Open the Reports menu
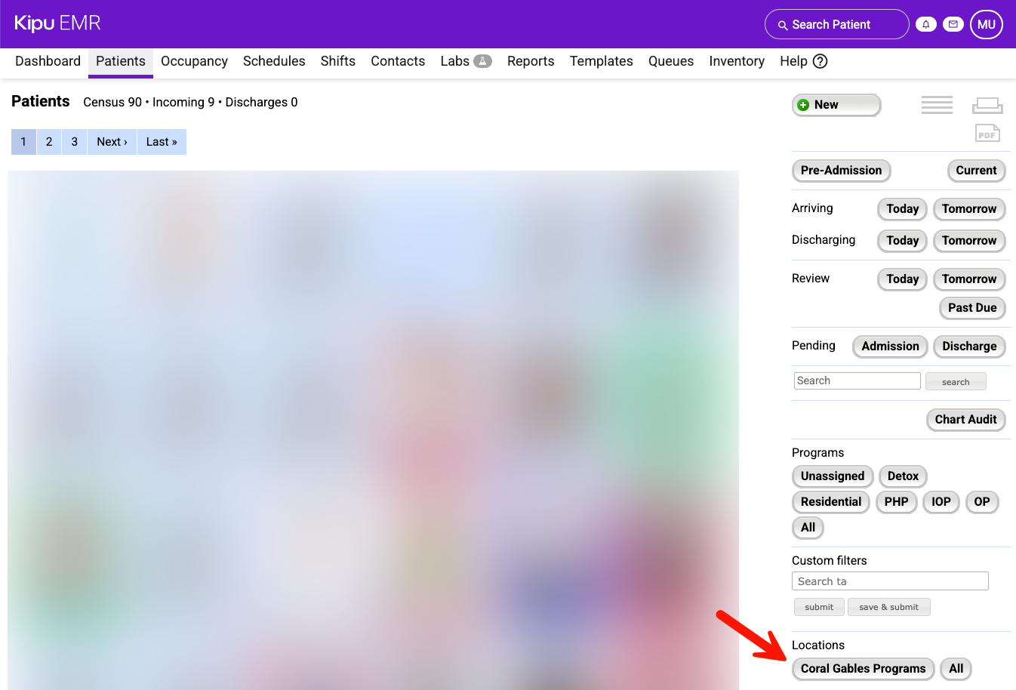This screenshot has height=690, width=1016. pyautogui.click(x=531, y=61)
